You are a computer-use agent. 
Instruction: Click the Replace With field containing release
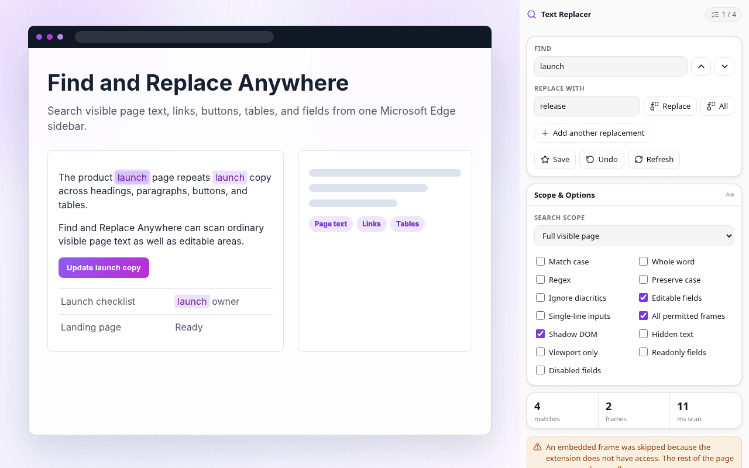[587, 106]
